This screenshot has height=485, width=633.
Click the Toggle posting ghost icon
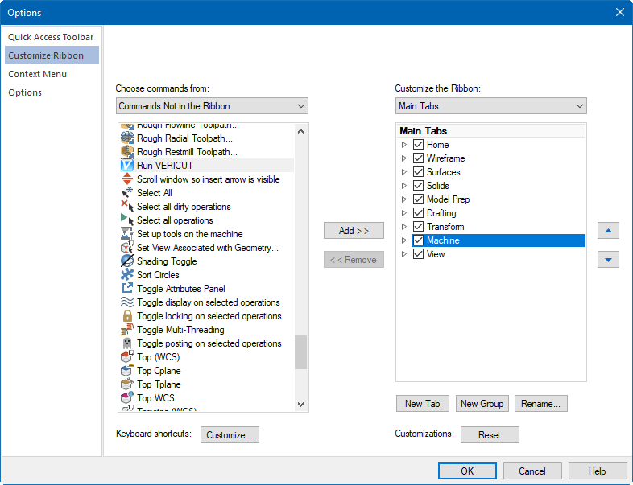click(x=126, y=343)
